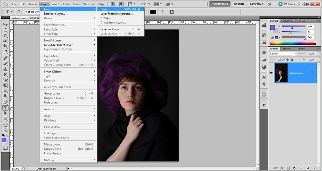Switch to the Channels tab
This screenshot has width=322, height=171.
point(288,49)
